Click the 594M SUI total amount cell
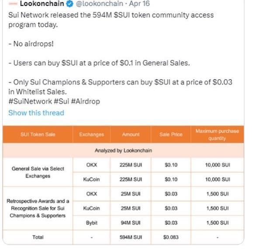The image size is (262, 249). pos(131,237)
